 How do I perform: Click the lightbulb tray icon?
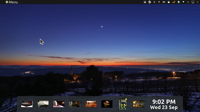pyautogui.click(x=154, y=2)
